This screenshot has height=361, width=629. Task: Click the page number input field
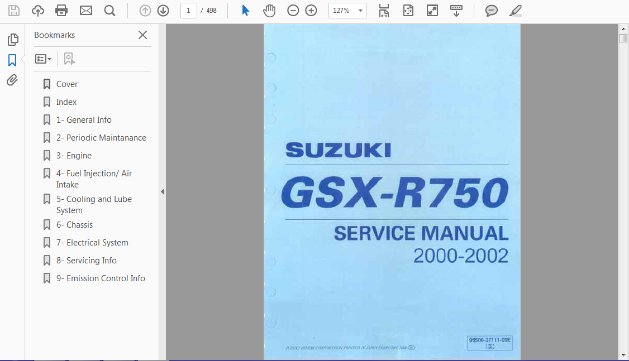pyautogui.click(x=189, y=11)
